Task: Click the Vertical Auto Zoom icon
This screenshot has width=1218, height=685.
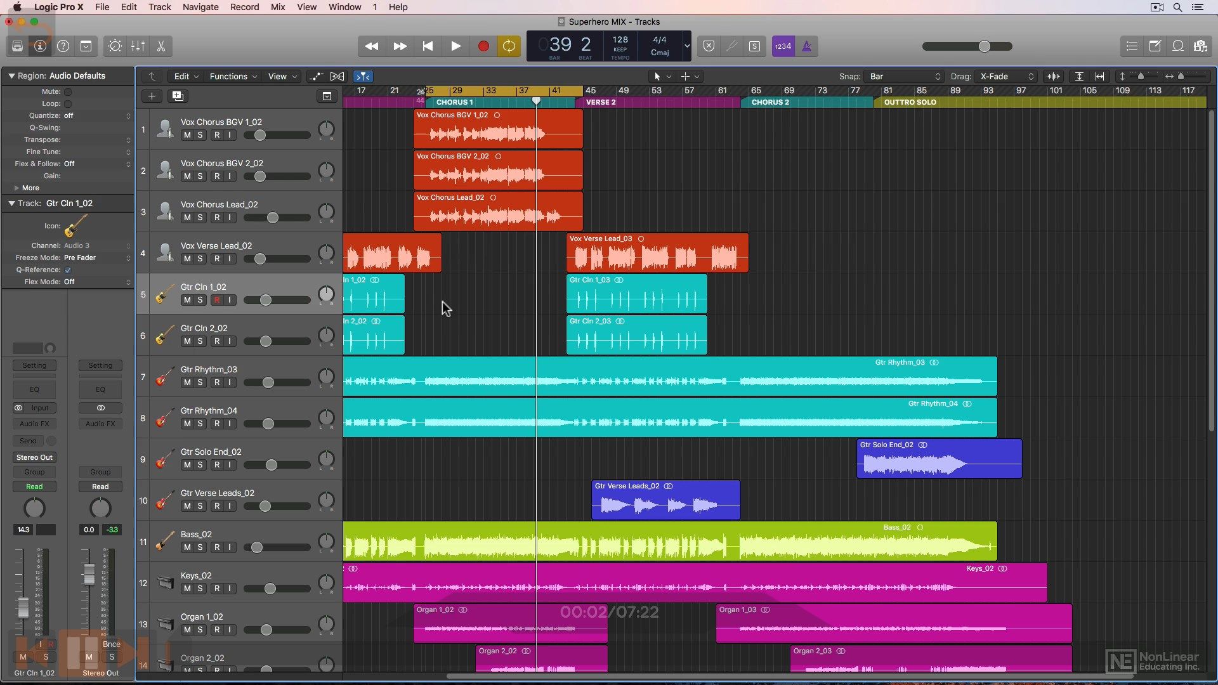Action: point(1079,77)
